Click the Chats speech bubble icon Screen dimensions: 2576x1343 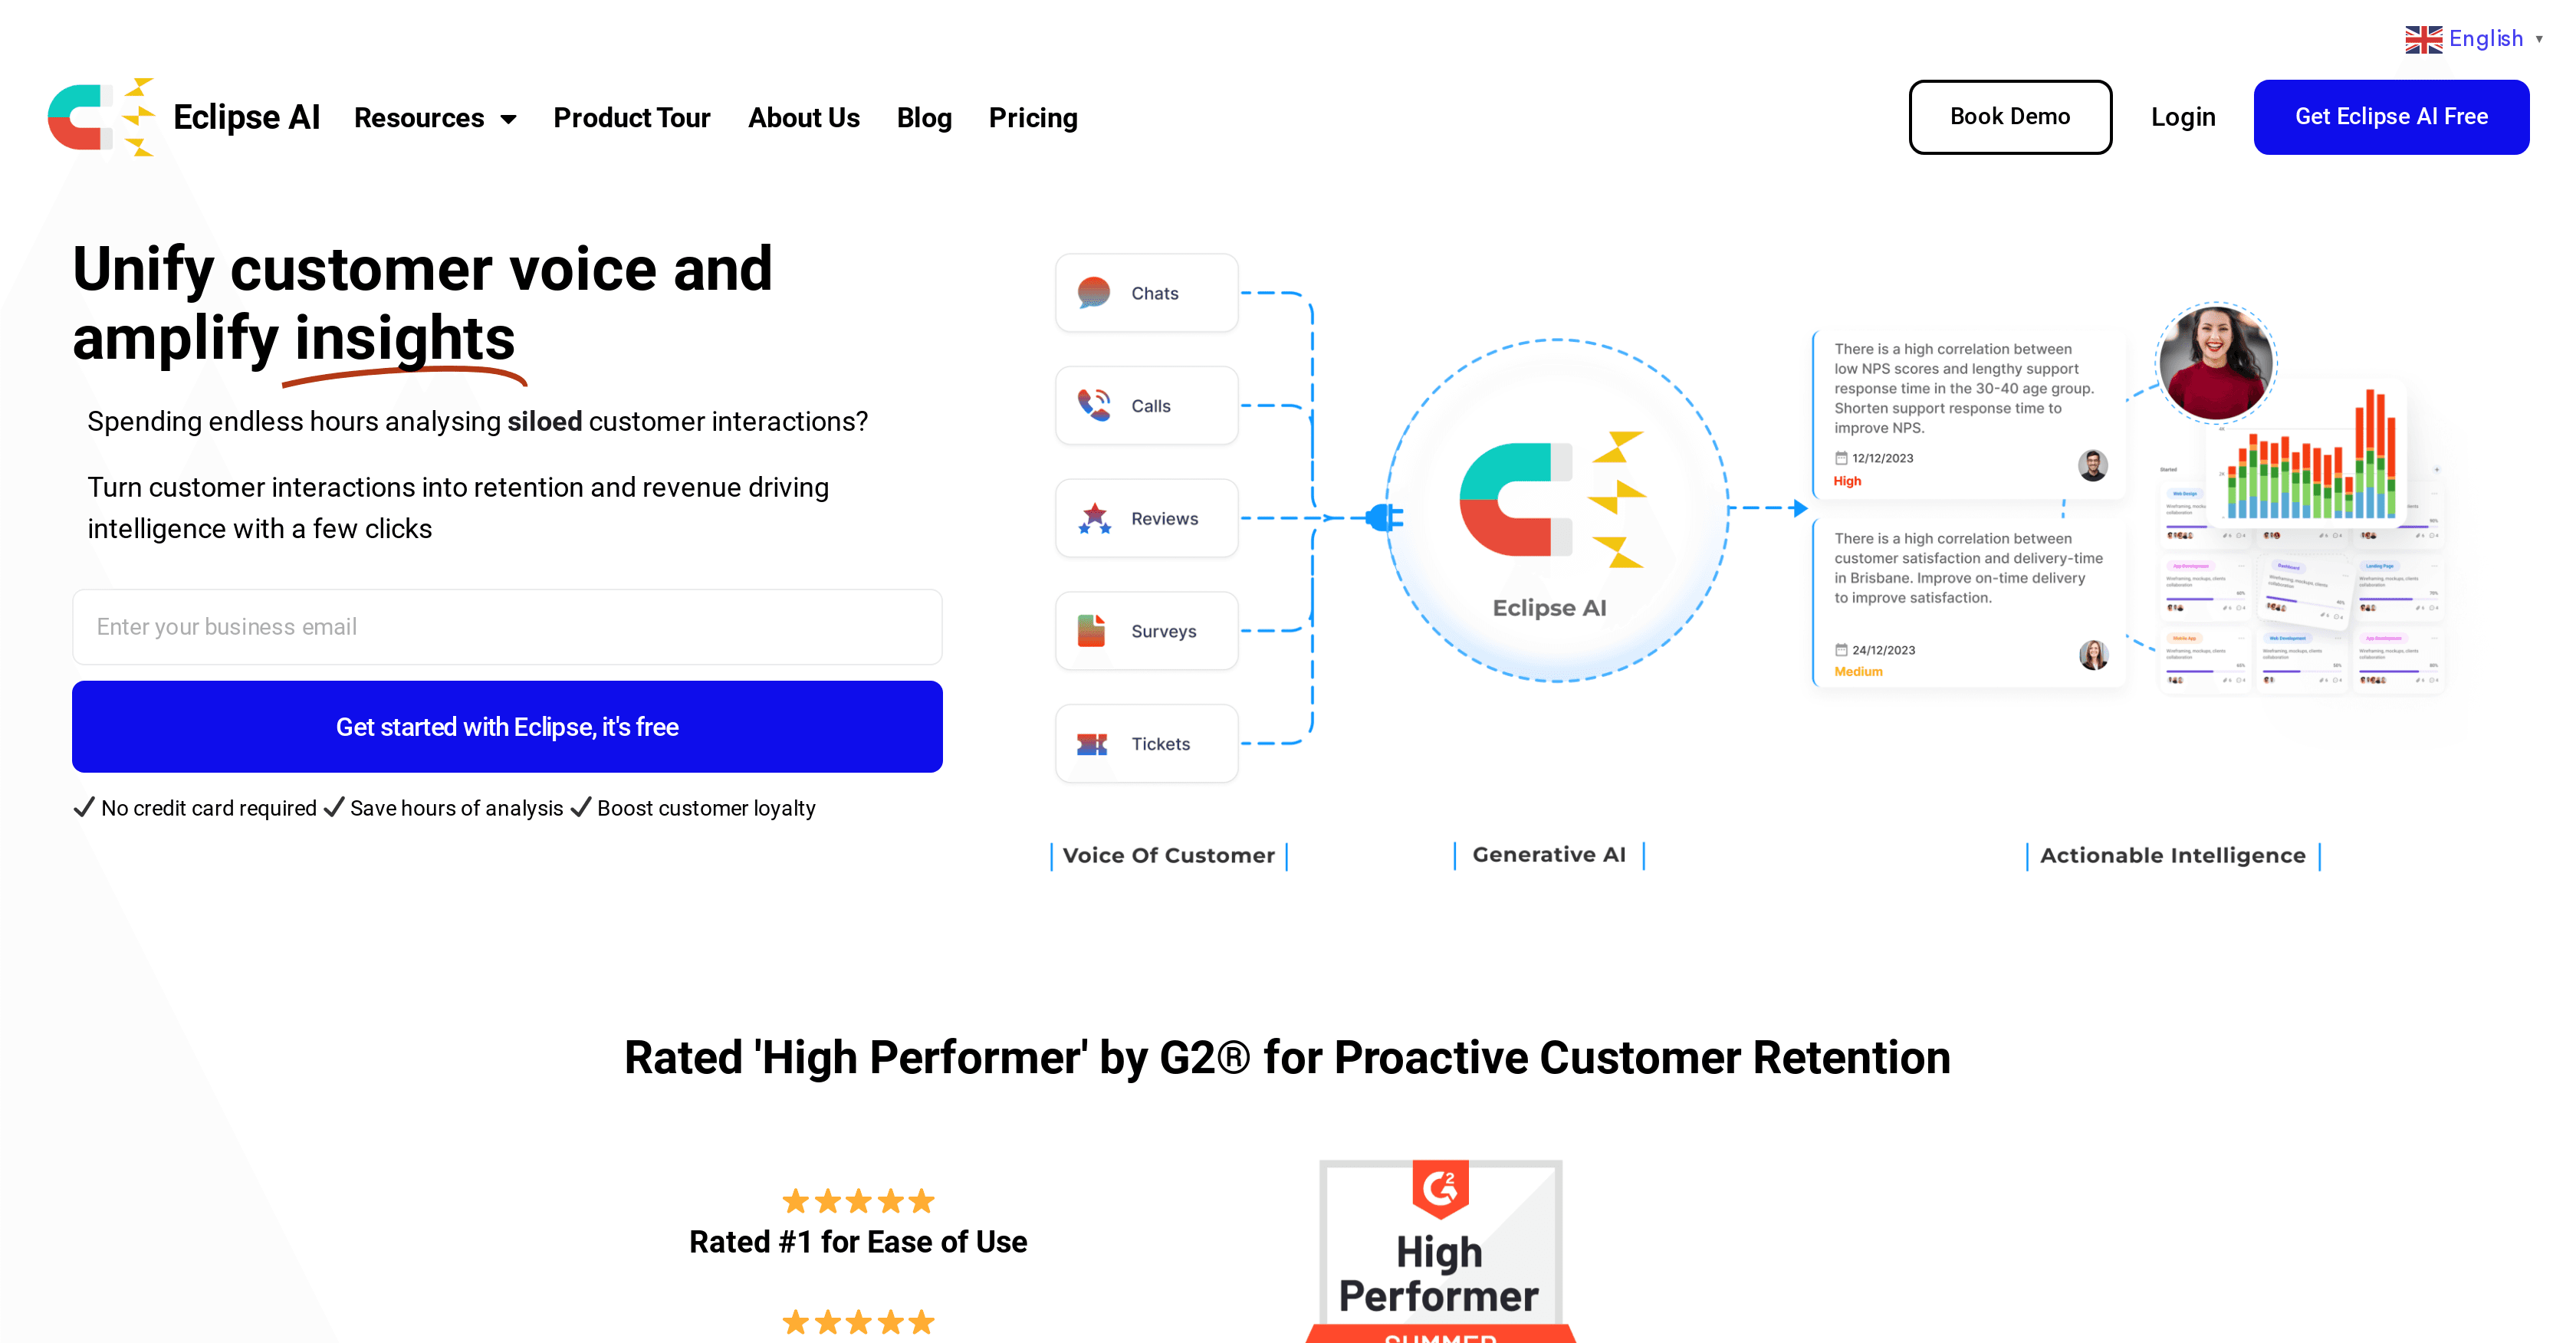point(1094,293)
